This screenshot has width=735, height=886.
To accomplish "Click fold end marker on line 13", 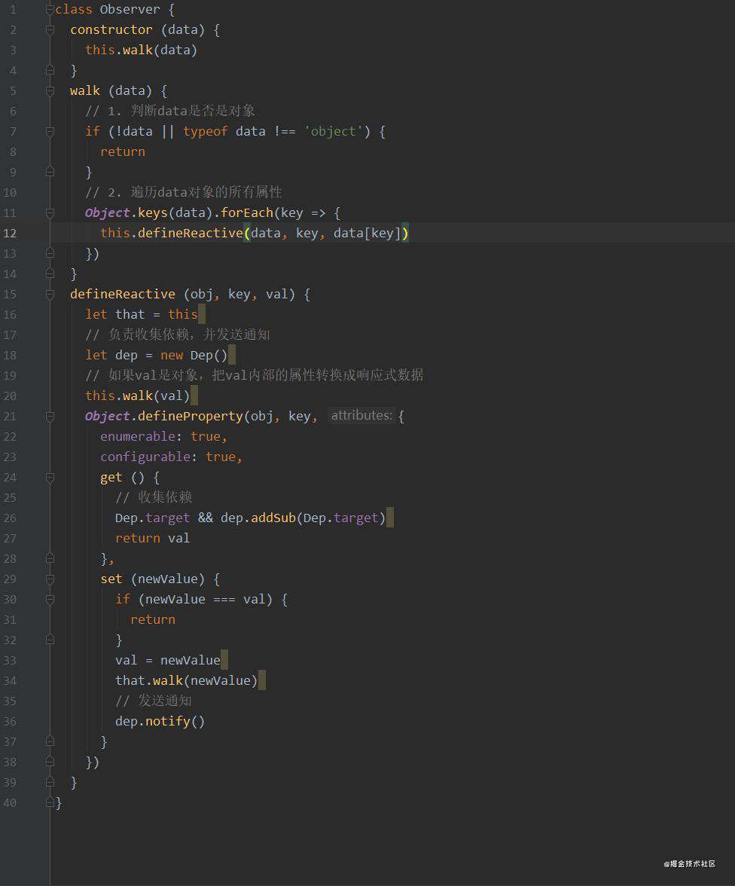I will pyautogui.click(x=50, y=254).
